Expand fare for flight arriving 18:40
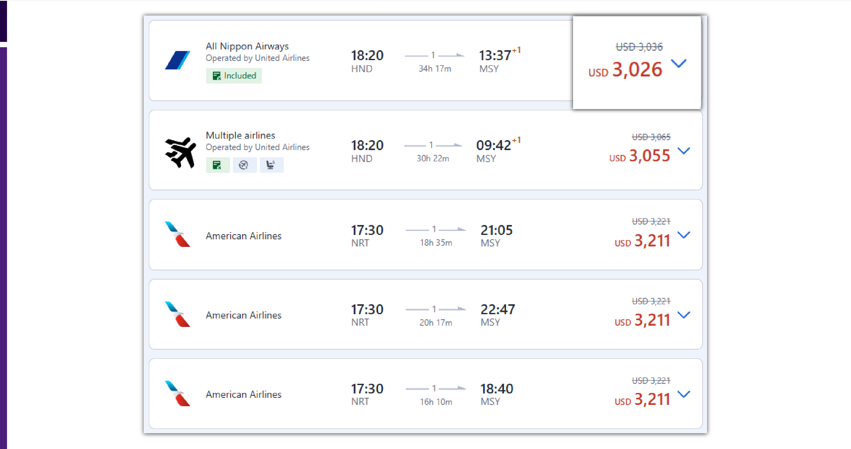The image size is (851, 449). tap(684, 394)
